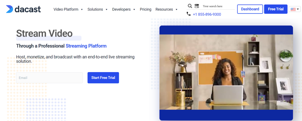The image size is (302, 121).
Task: Open the Pricing menu item
Action: tap(145, 9)
